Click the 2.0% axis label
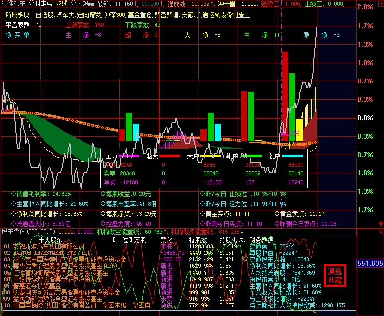Viewport: 384px width, 316px height. tap(365, 7)
